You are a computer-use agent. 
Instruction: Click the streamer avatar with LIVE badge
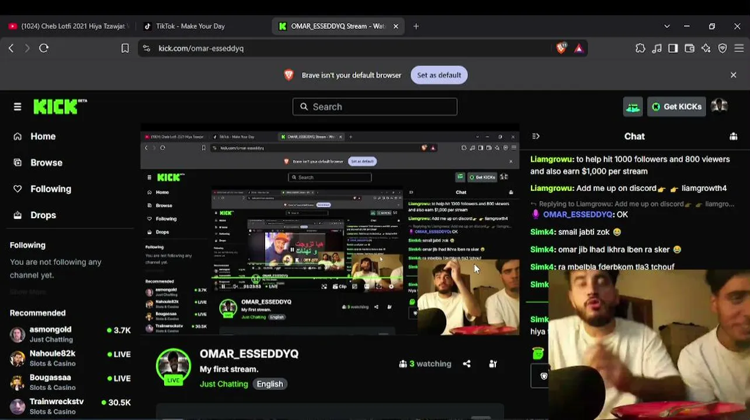173,367
